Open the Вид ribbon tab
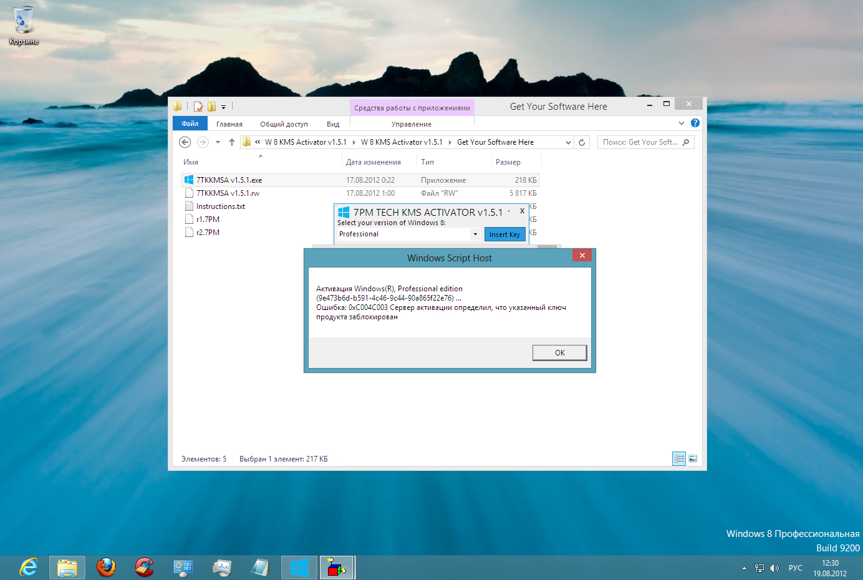863x580 pixels. point(333,124)
